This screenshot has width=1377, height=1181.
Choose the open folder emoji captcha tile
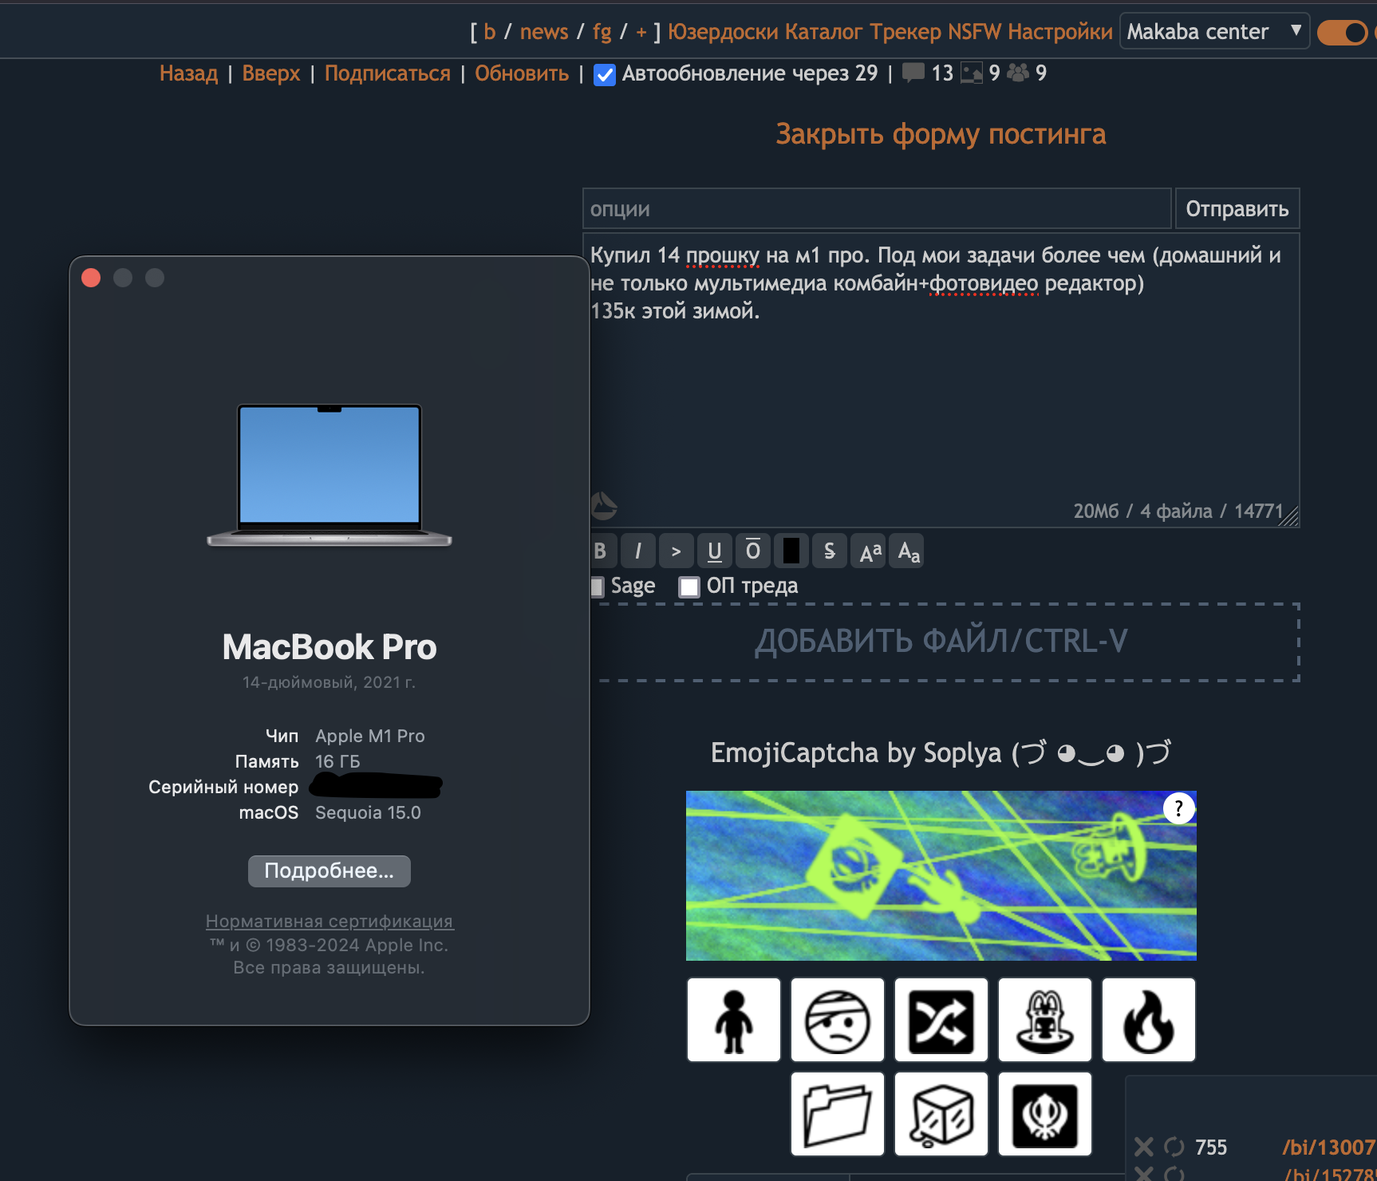(x=838, y=1114)
